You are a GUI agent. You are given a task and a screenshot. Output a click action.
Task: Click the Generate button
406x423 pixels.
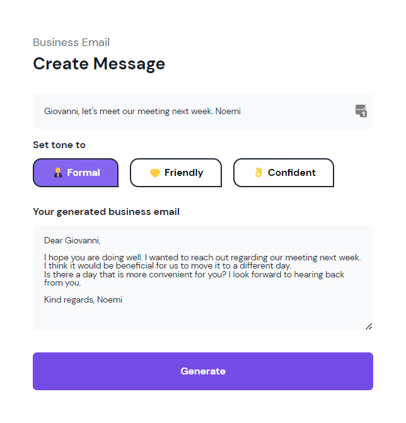pyautogui.click(x=203, y=371)
